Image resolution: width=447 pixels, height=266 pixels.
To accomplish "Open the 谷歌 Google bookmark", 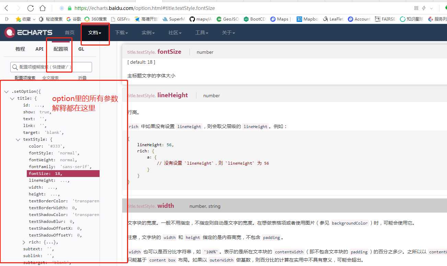I will point(73,19).
